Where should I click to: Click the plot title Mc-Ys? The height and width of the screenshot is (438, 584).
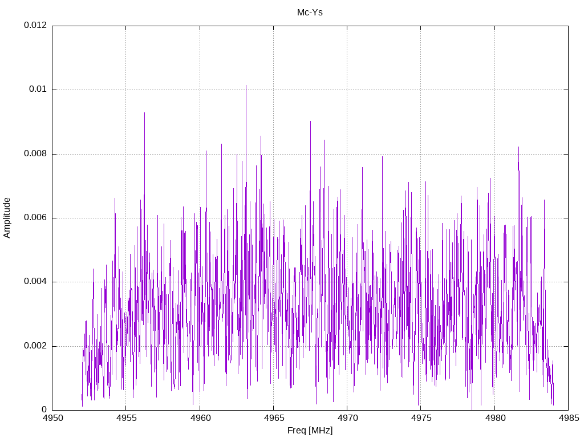310,13
